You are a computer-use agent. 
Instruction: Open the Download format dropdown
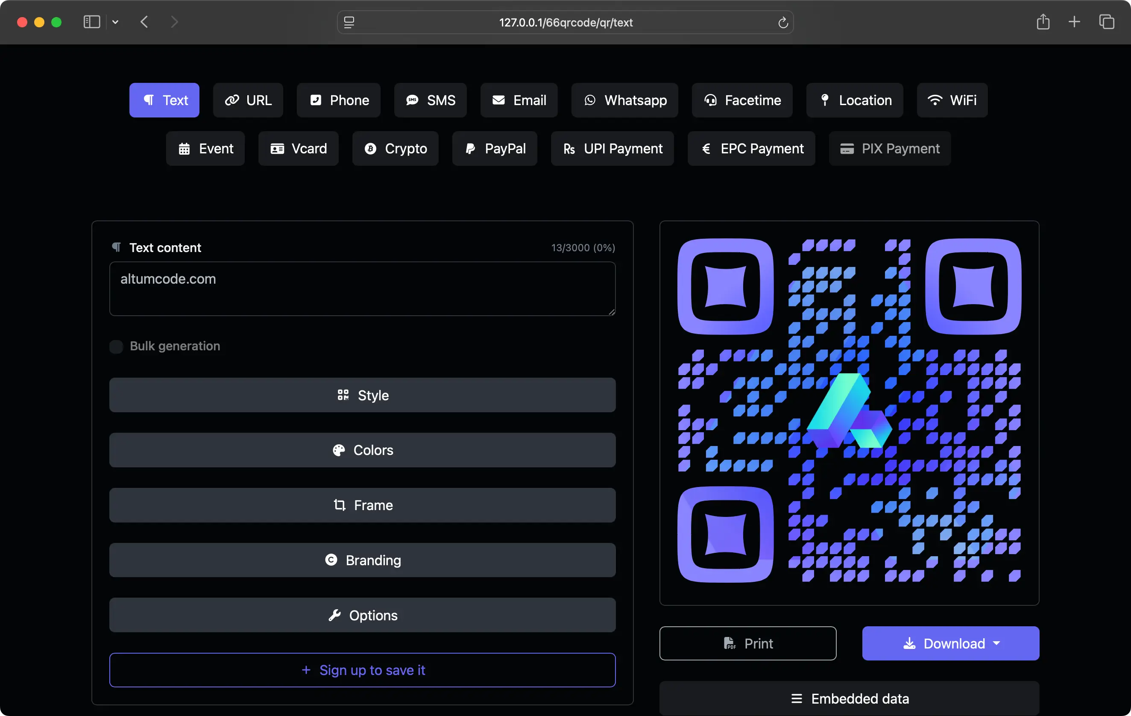997,643
